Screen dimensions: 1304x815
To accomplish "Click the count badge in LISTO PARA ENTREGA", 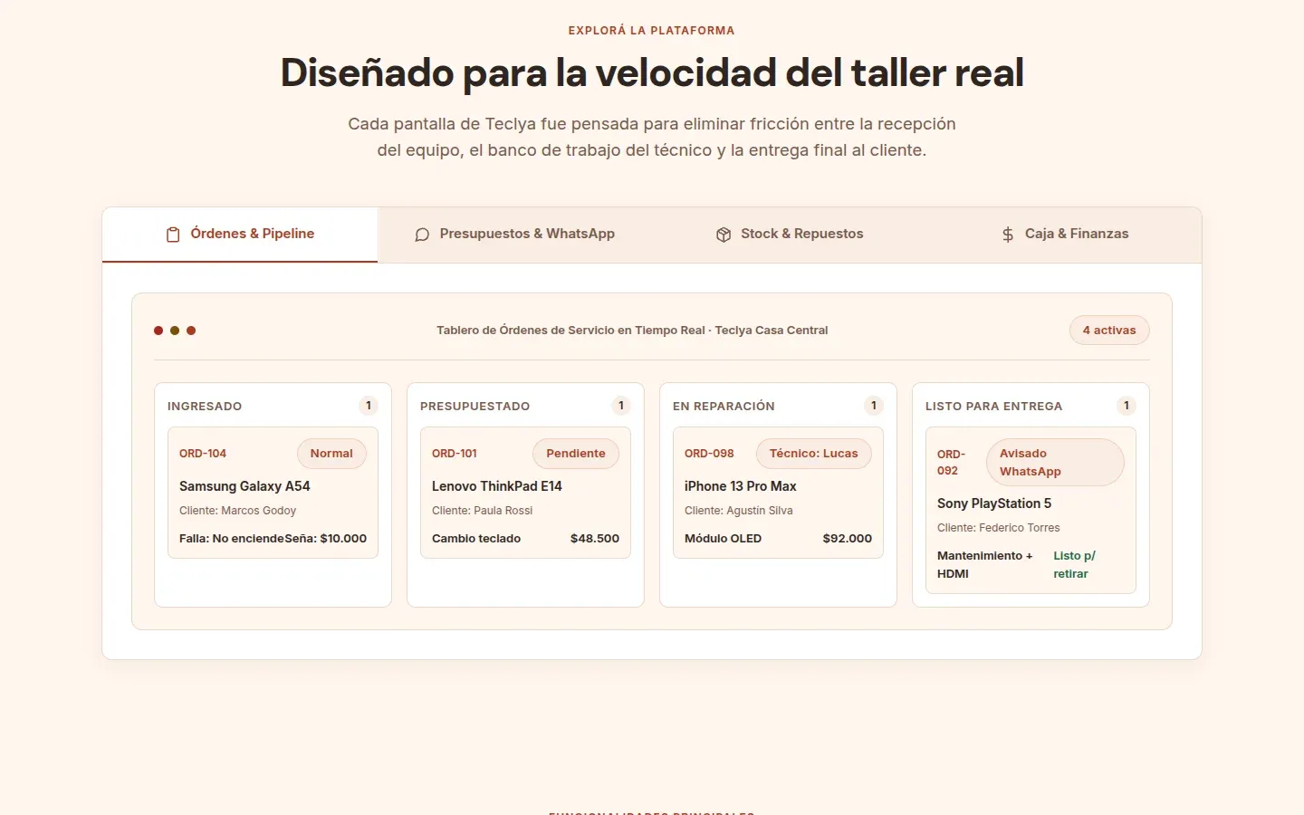I will 1127,406.
